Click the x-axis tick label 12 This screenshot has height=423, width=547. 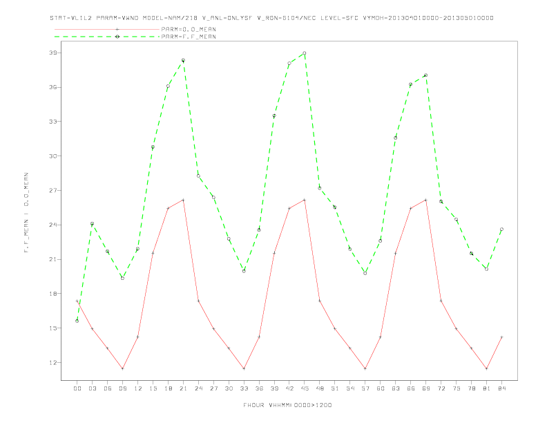coord(138,388)
